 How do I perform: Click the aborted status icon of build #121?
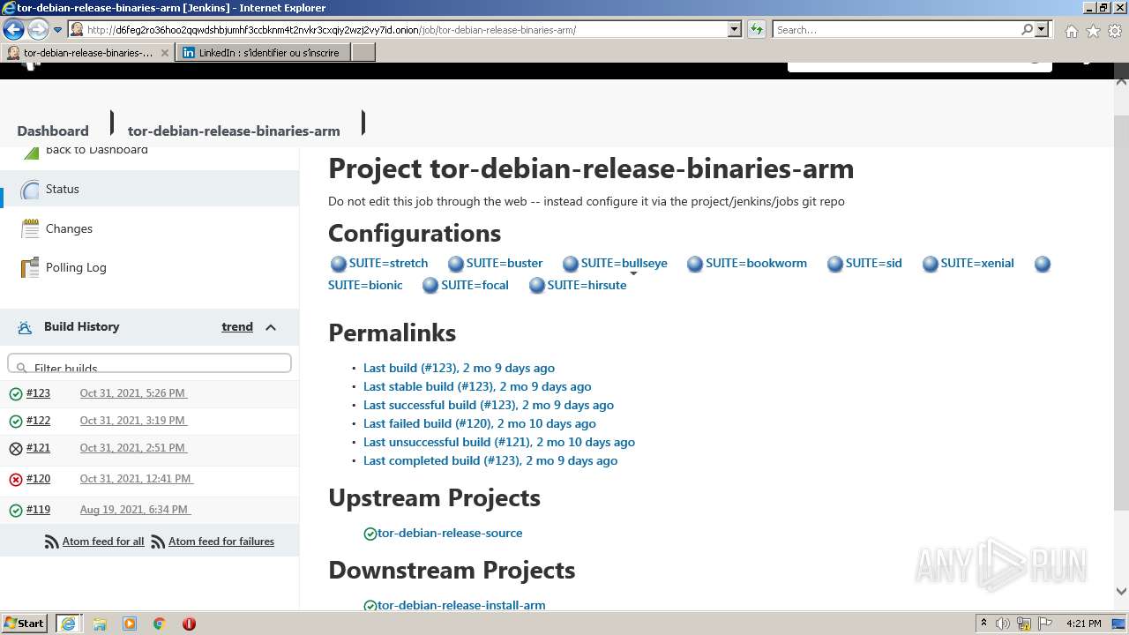(15, 449)
